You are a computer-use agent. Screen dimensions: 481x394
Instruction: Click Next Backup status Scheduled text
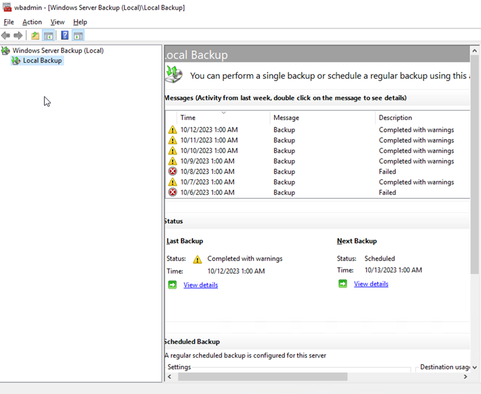(x=379, y=259)
